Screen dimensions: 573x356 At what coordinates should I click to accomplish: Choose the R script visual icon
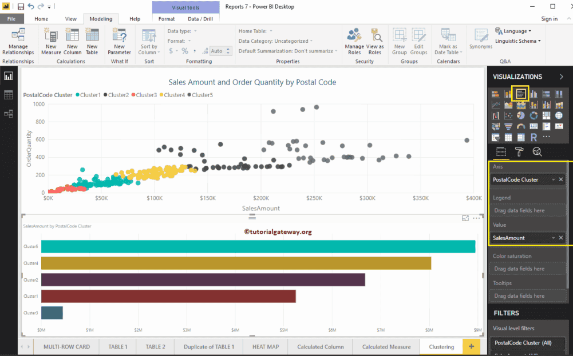tap(534, 137)
